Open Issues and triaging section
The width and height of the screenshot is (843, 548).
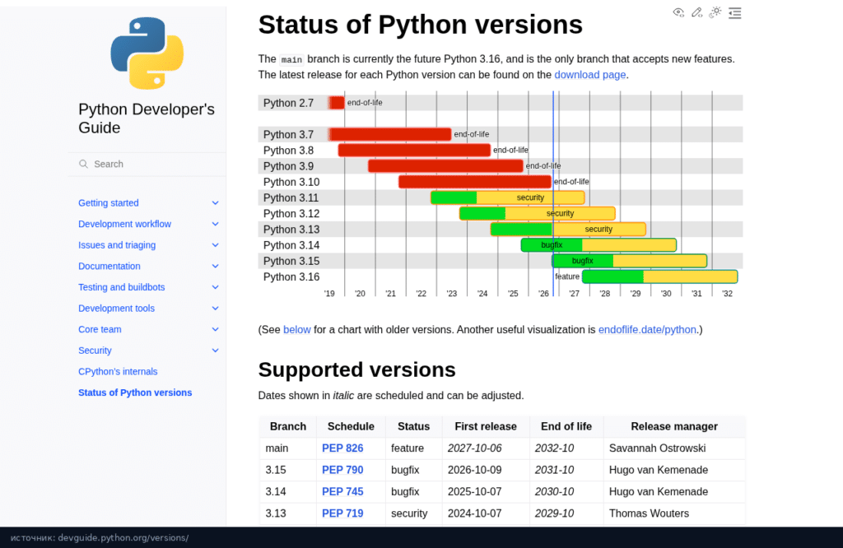(117, 245)
